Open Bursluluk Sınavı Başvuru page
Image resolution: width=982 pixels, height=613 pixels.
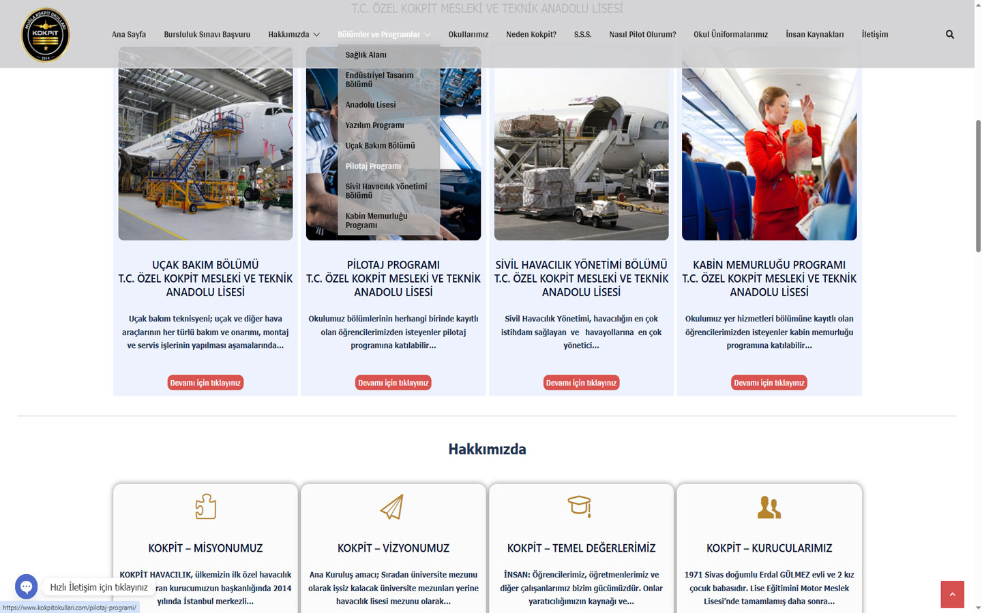click(207, 35)
